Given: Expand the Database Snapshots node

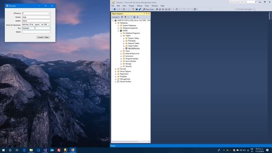Looking at the screenshot, I should 119,28.
